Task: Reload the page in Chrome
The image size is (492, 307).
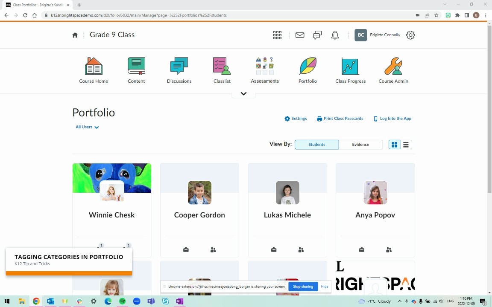Action: [25, 15]
